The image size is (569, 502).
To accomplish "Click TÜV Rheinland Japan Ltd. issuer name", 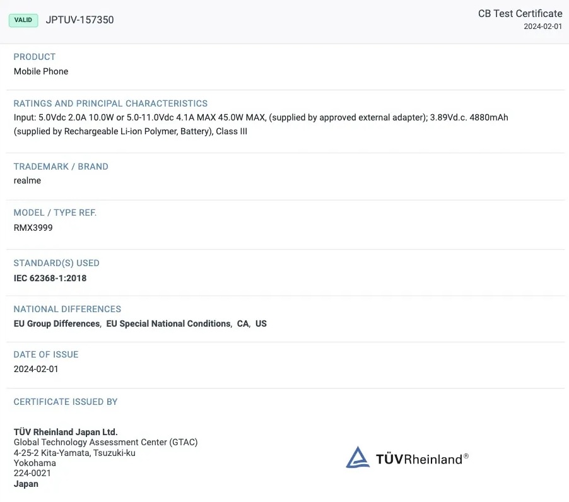I will tap(66, 432).
